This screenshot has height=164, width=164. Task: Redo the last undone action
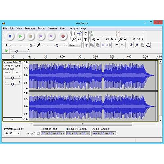(x=122, y=45)
